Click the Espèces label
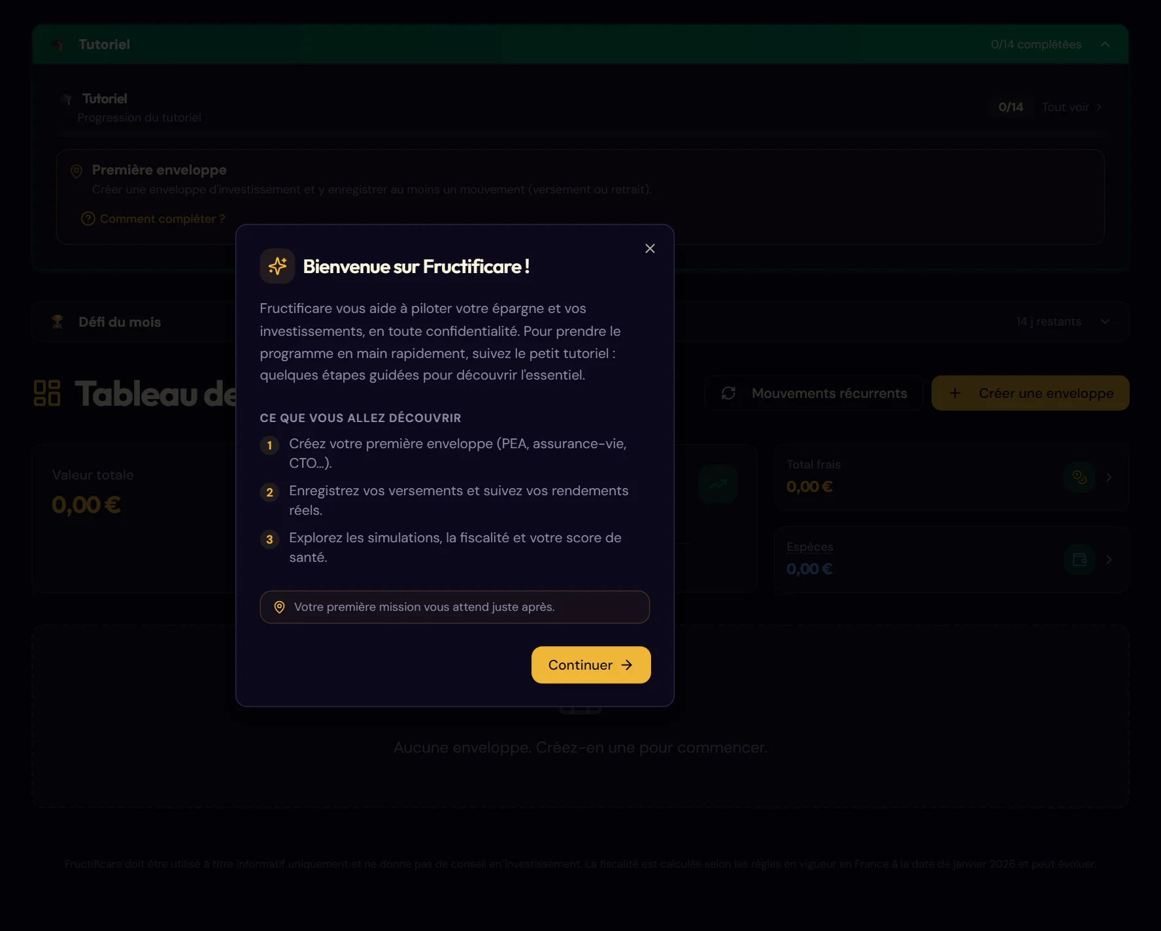Image resolution: width=1161 pixels, height=931 pixels. click(x=810, y=547)
